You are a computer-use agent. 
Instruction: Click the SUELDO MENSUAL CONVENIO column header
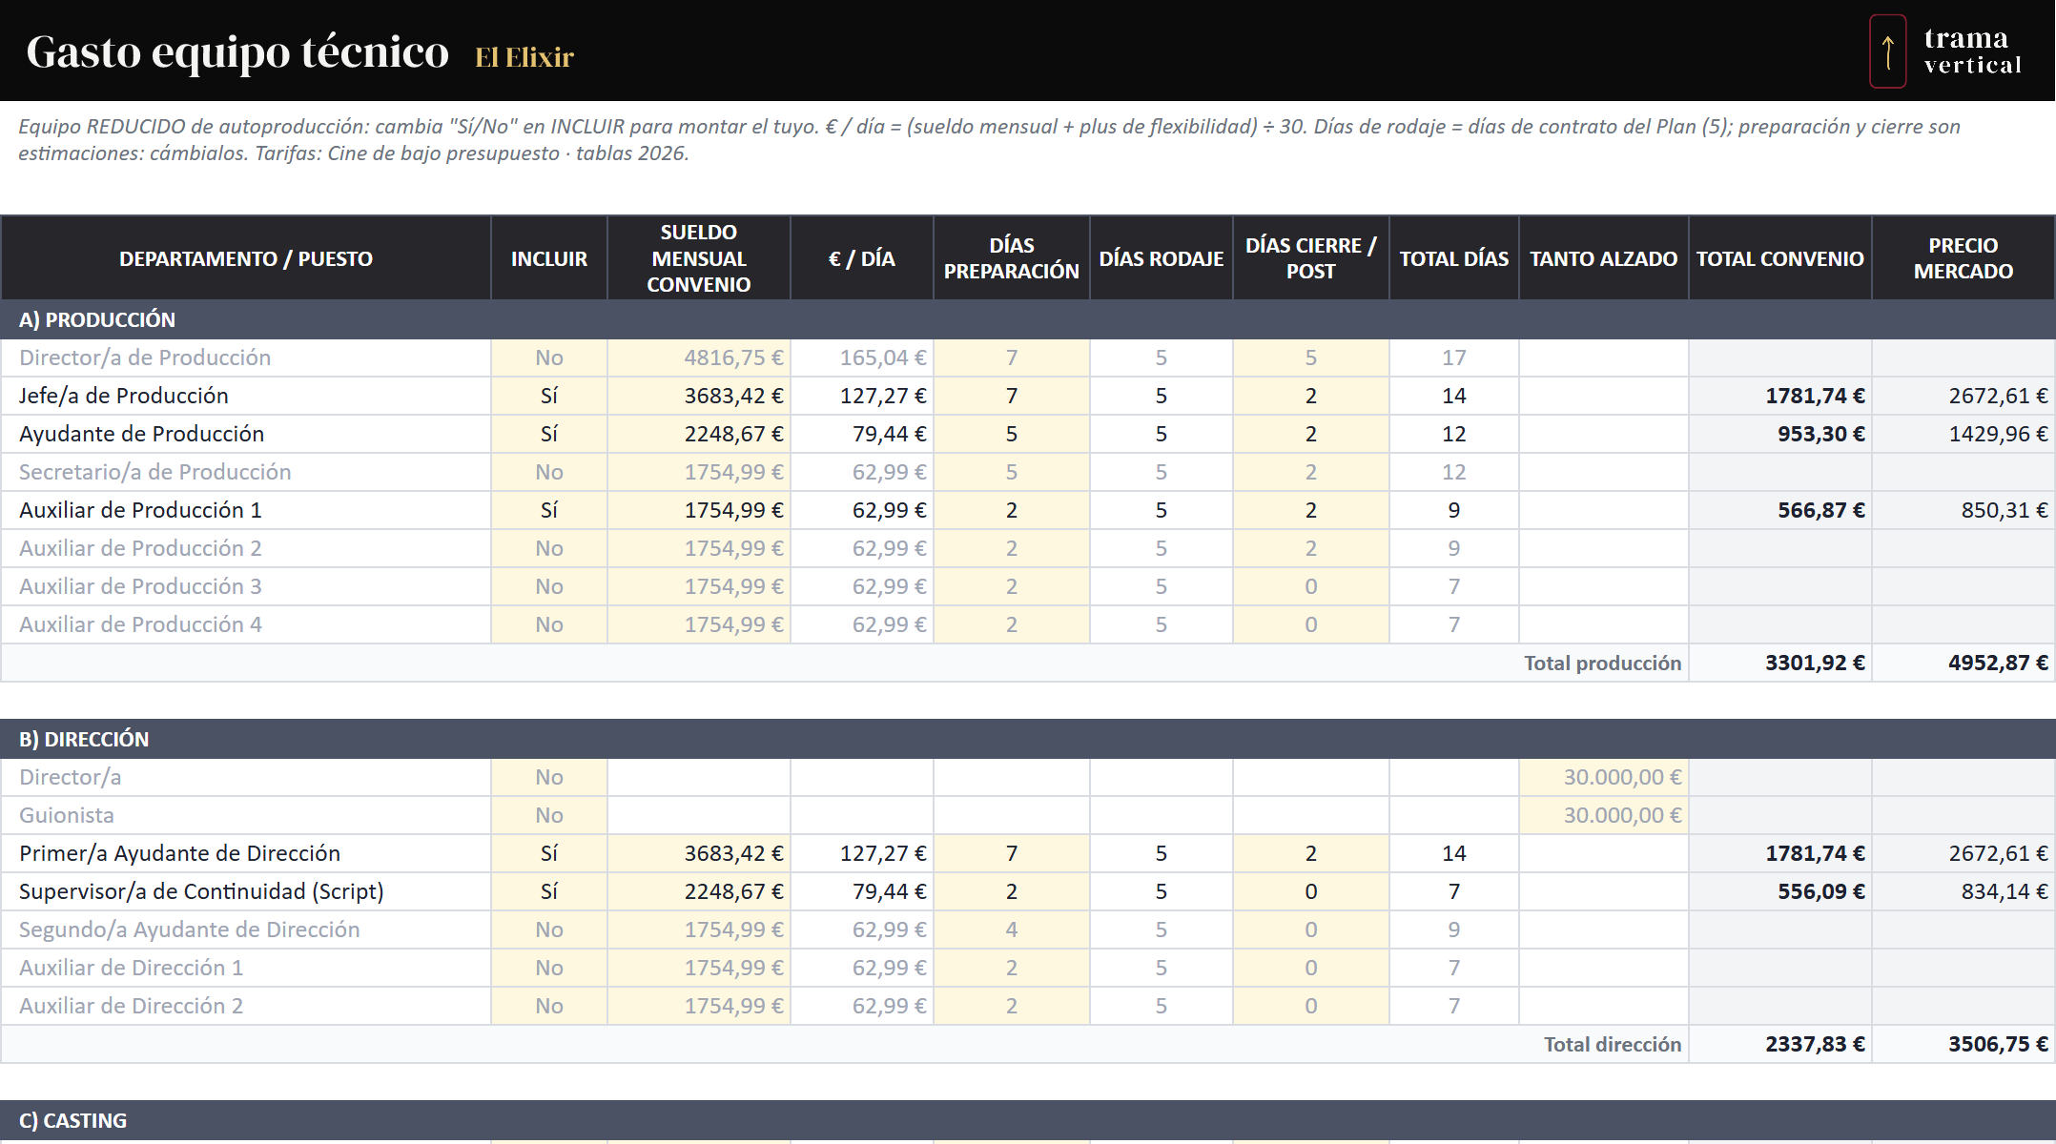tap(699, 258)
